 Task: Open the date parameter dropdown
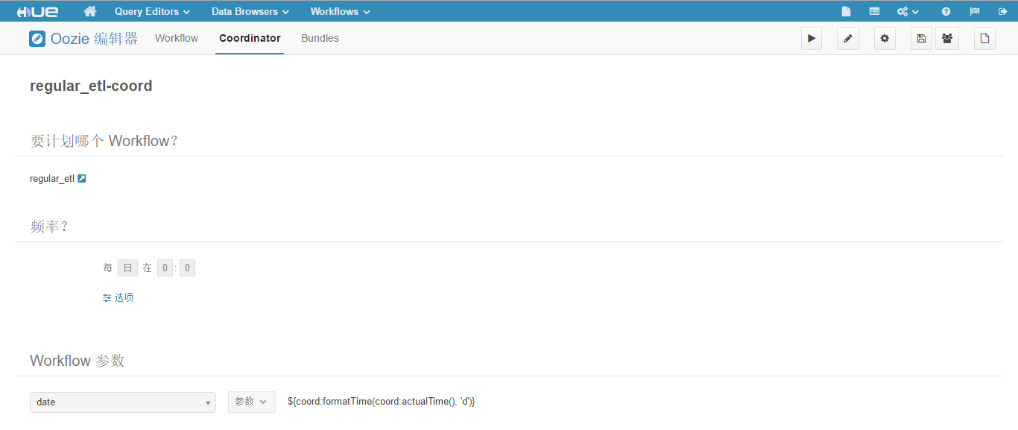pos(123,402)
